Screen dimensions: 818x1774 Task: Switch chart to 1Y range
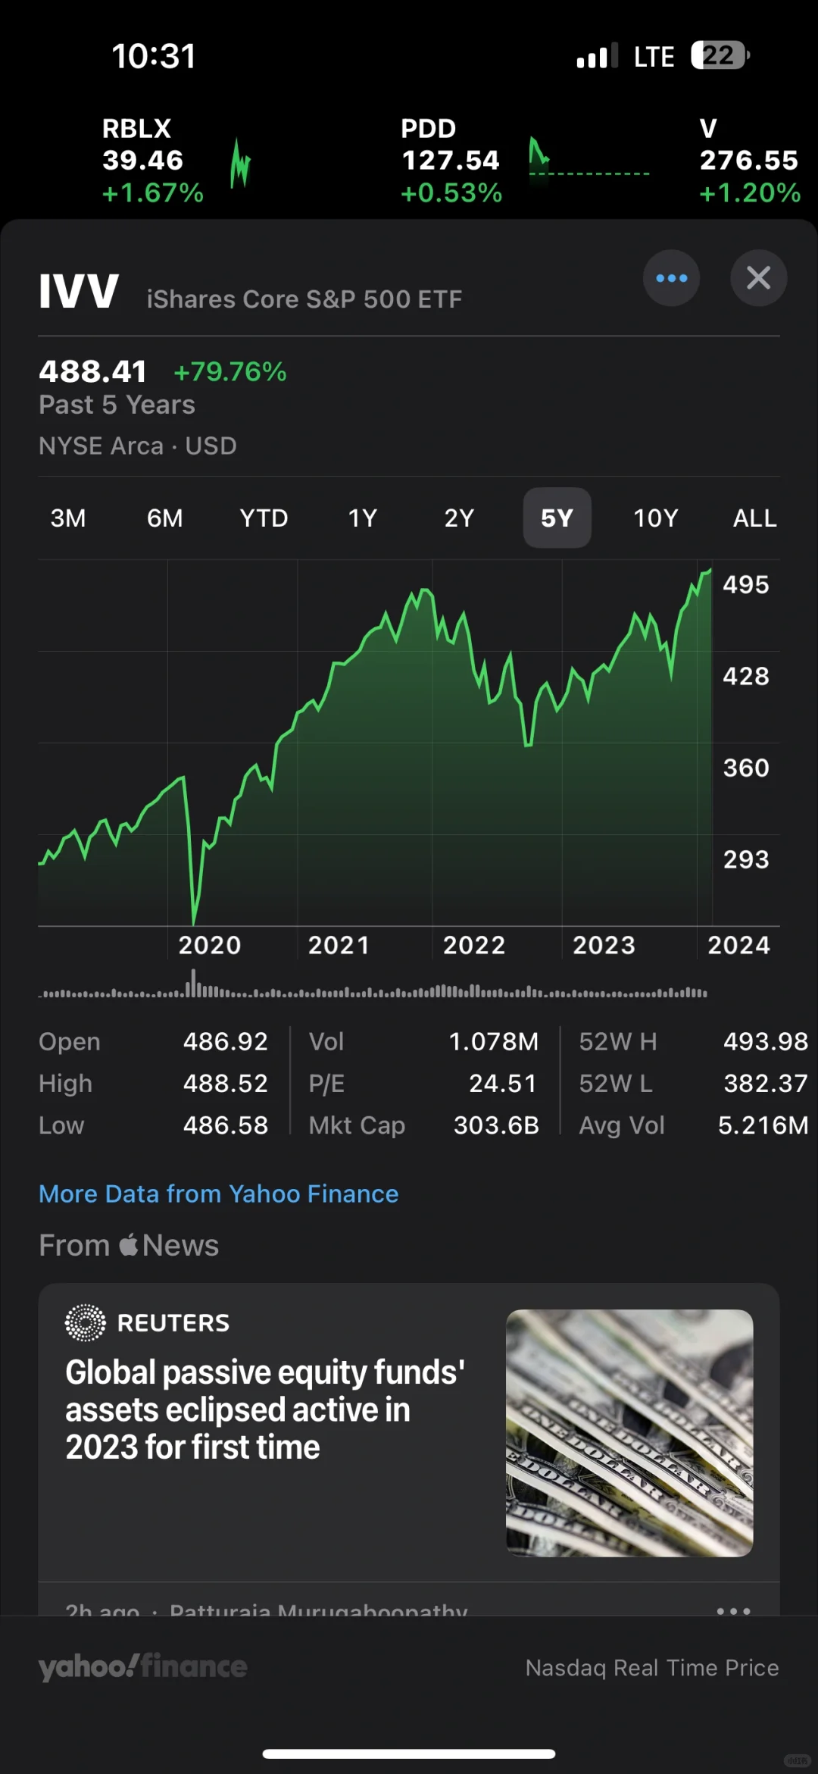click(362, 518)
